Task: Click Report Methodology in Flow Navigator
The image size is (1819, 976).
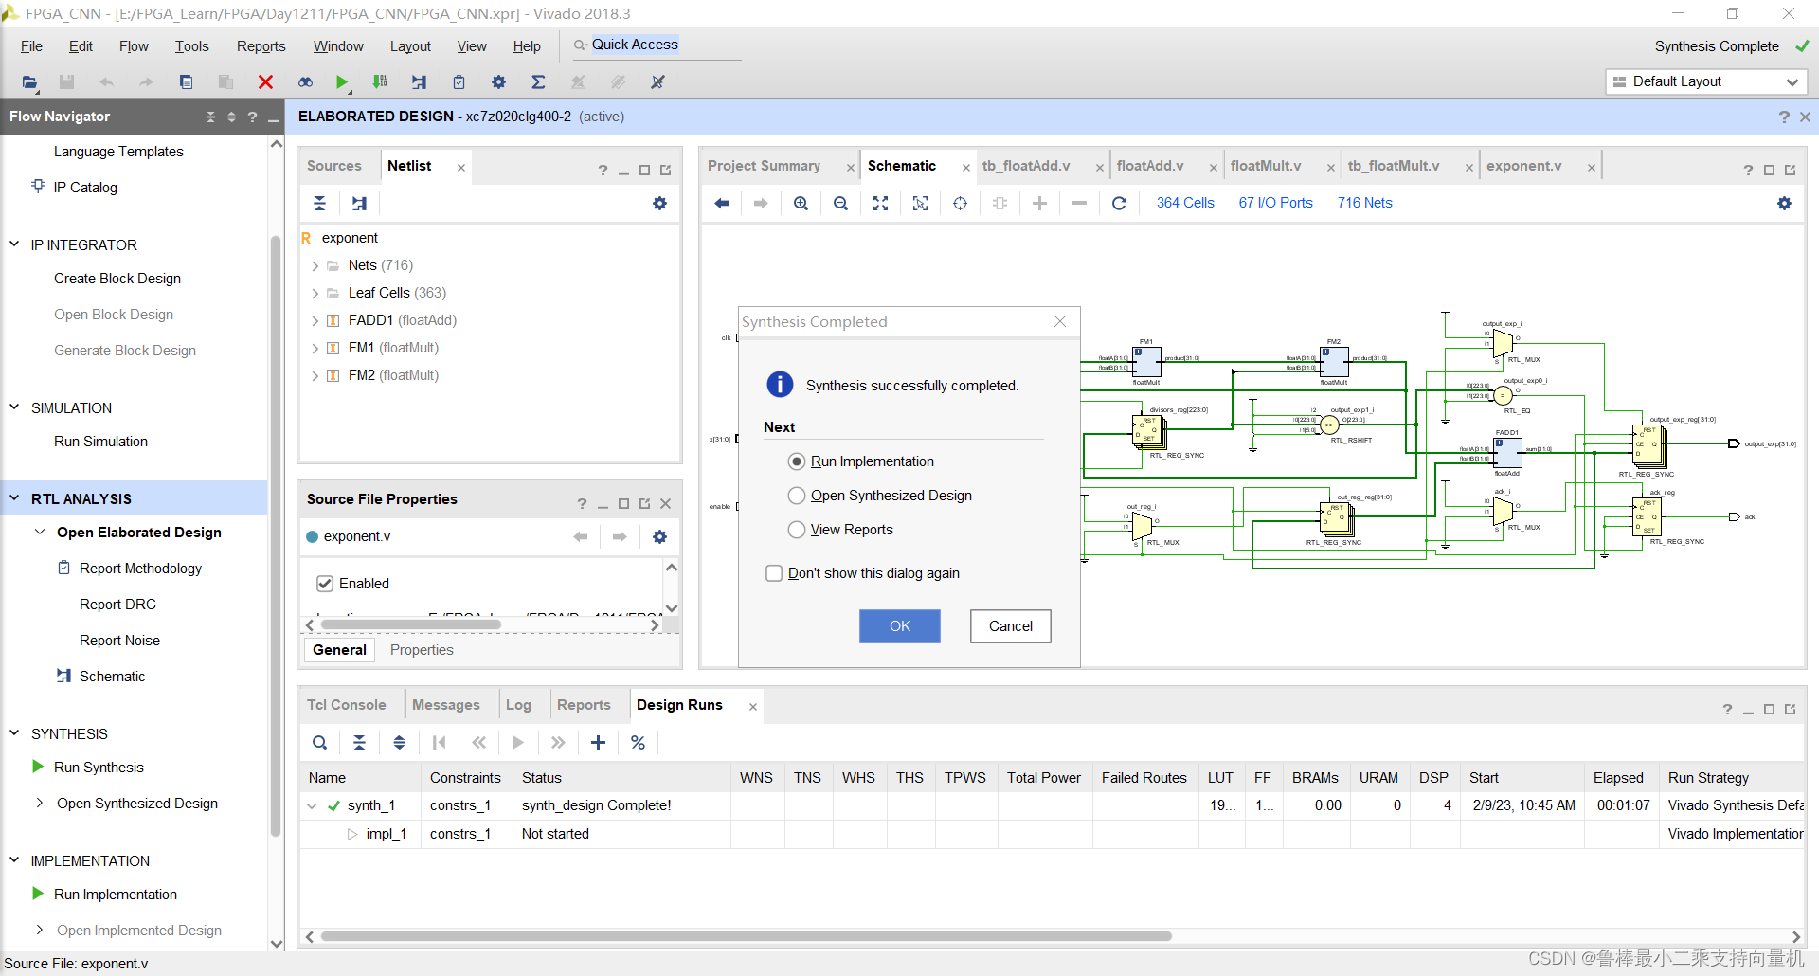Action: coord(140,569)
